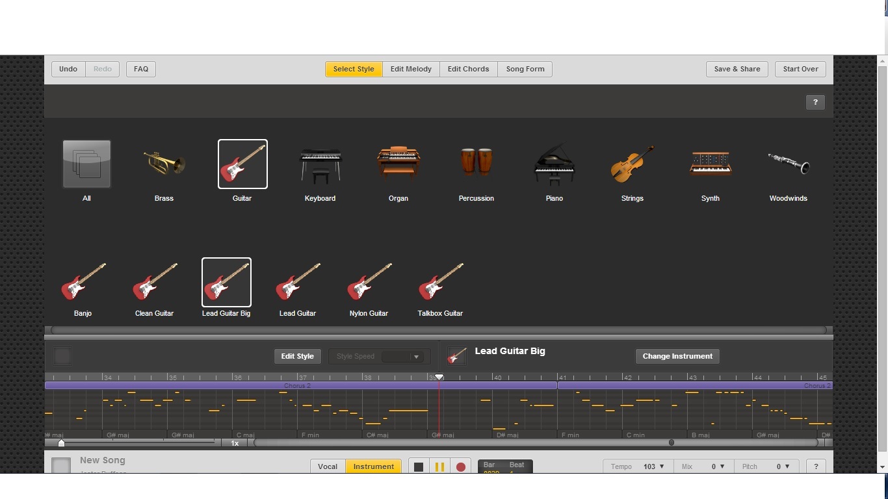888x499 pixels.
Task: Pick the Percussion congas icon
Action: coord(476,164)
